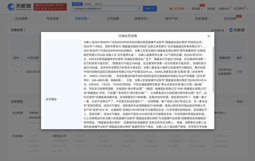Click the 天眼查 logo in header
255x161 pixels.
coord(19,7)
